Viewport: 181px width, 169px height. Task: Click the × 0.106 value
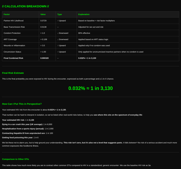tap(44, 39)
